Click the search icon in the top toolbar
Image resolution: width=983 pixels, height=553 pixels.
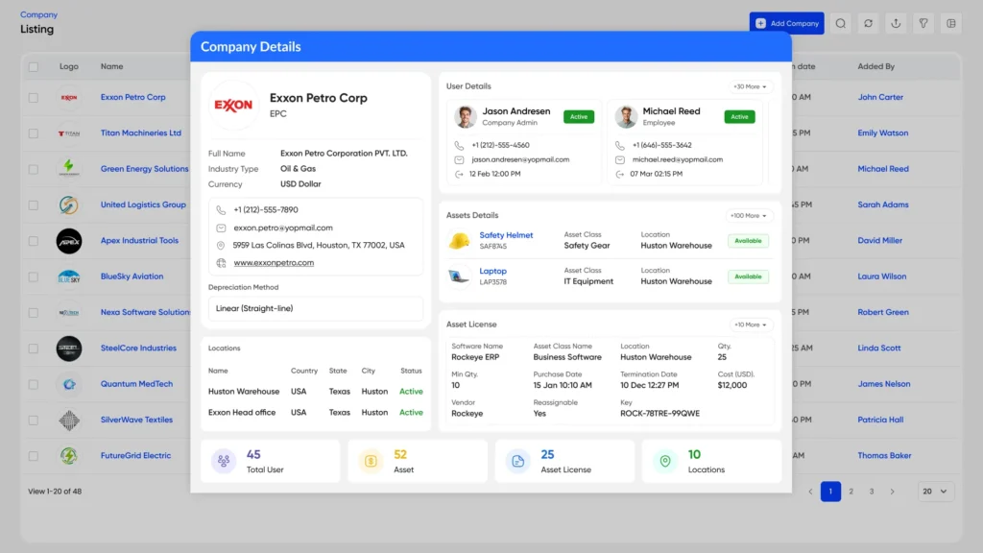pyautogui.click(x=840, y=23)
